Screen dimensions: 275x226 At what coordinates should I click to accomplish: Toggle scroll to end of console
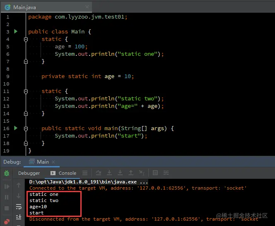19,217
